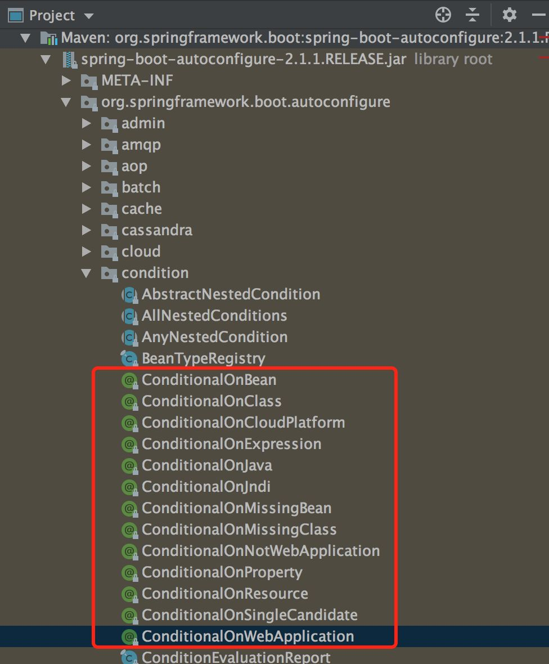Select ConditionalOnJndi annotation

point(206,487)
